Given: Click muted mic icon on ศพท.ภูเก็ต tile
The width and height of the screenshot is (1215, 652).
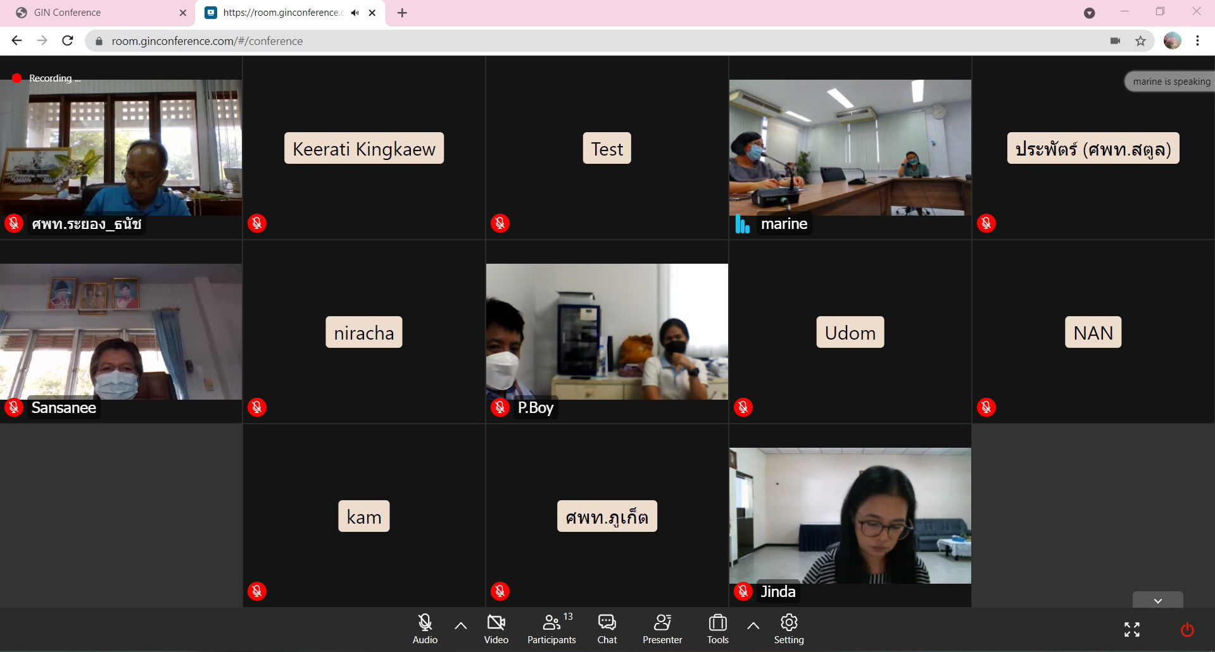Looking at the screenshot, I should tap(500, 591).
